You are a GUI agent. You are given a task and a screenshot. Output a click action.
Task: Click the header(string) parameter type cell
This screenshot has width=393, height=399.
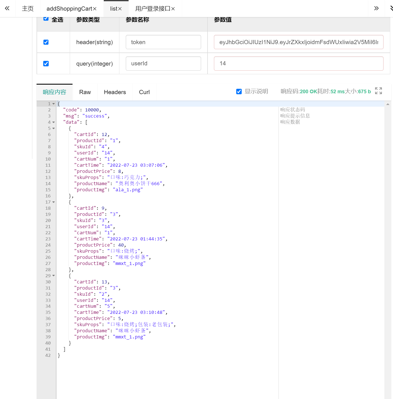[95, 42]
